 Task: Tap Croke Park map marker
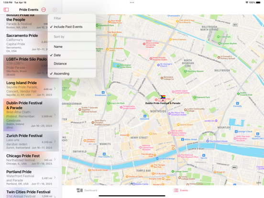coord(218,37)
